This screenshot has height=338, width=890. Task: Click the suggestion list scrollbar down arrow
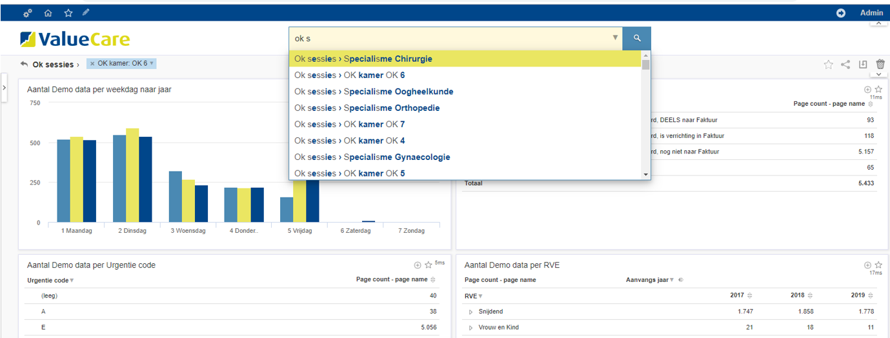645,174
